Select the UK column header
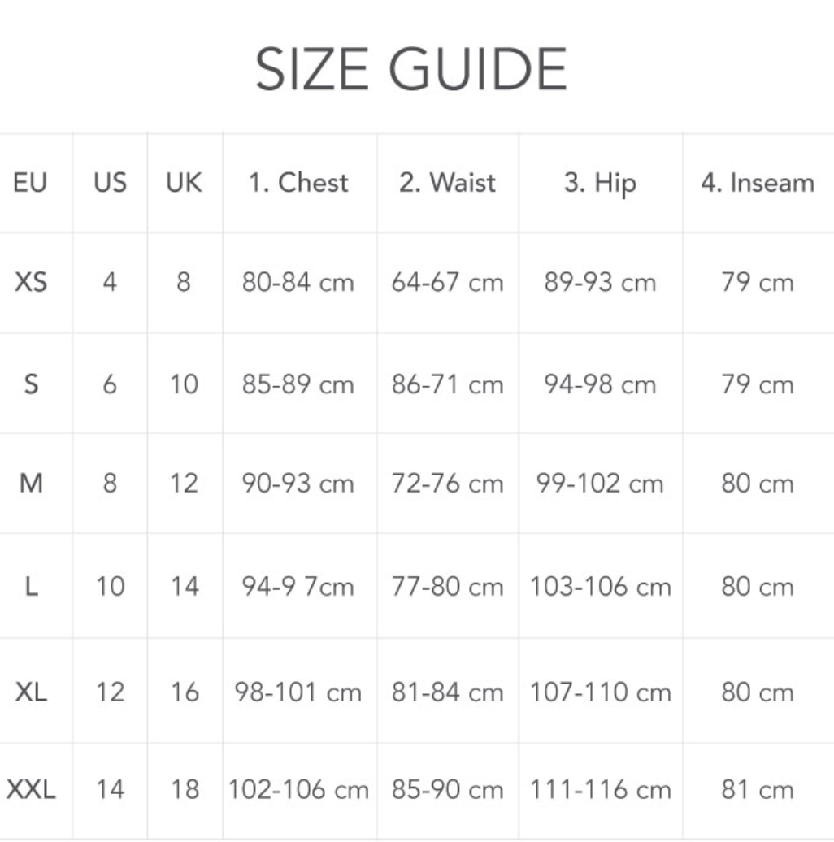This screenshot has height=842, width=834. [x=184, y=183]
